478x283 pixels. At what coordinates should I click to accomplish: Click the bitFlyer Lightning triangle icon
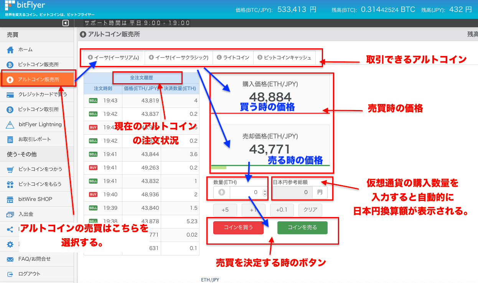(11, 125)
